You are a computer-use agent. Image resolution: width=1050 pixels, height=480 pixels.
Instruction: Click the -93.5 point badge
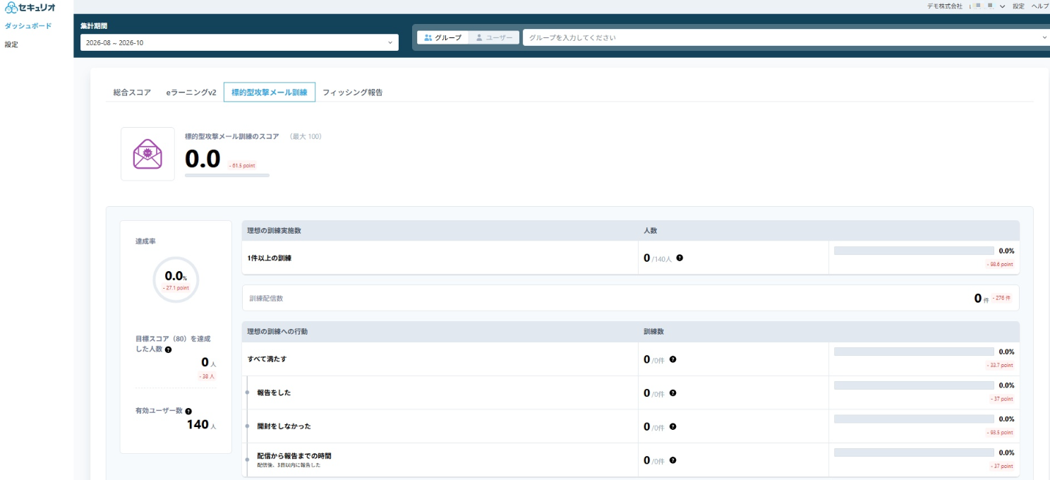point(999,432)
